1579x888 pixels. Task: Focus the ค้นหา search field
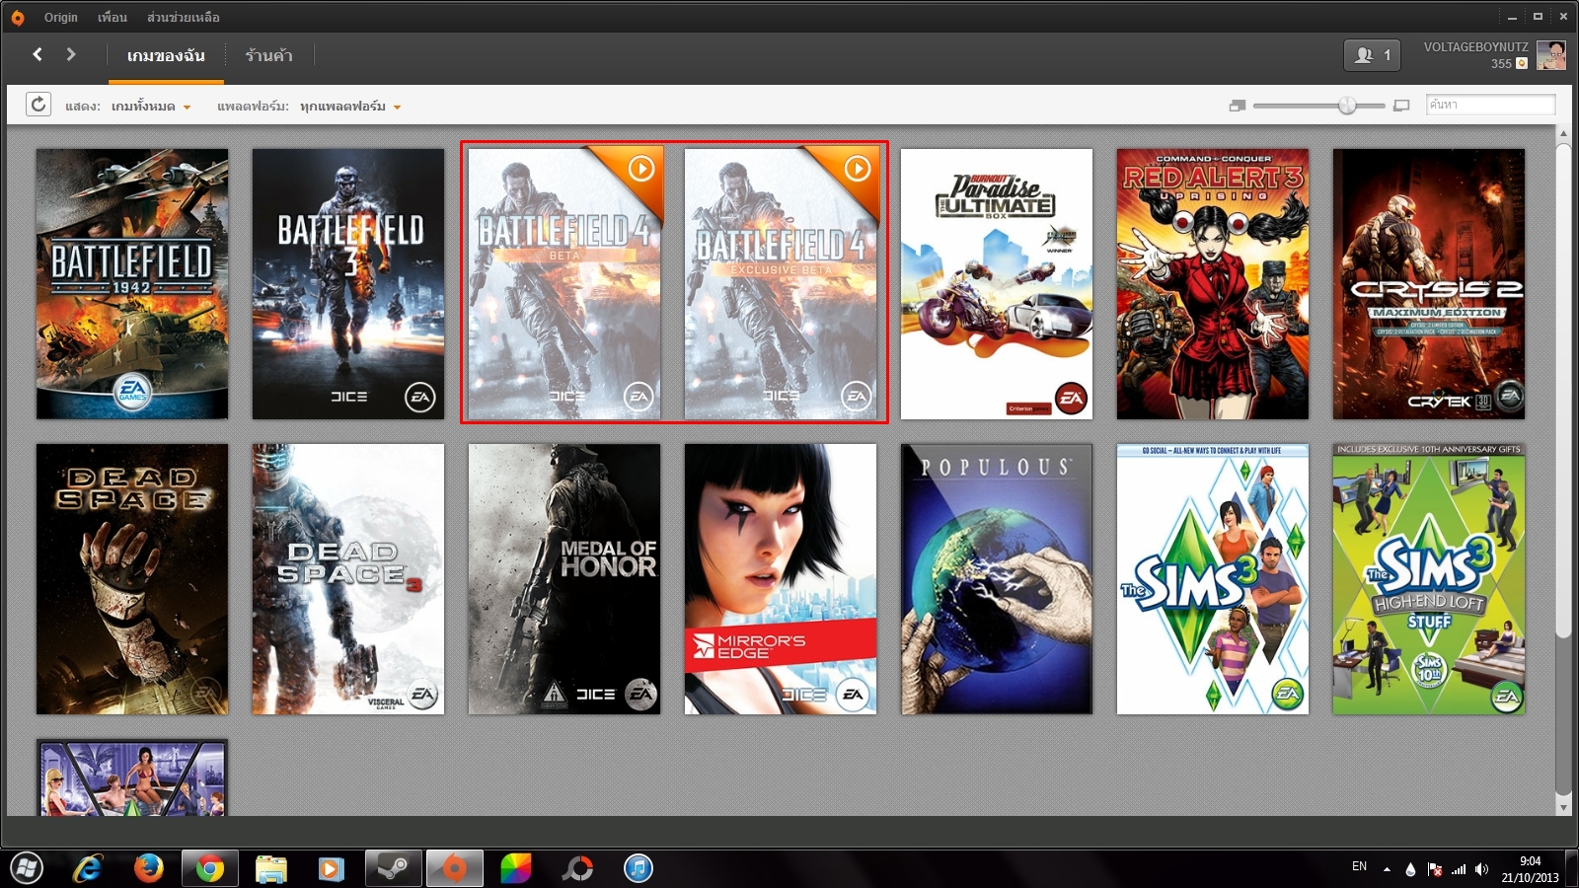1490,105
